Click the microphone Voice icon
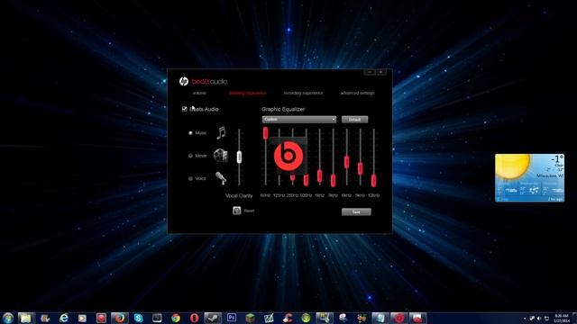This screenshot has height=324, width=577. [x=221, y=178]
